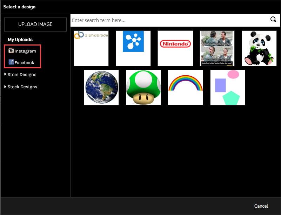The image size is (281, 215).
Task: Click the search magnifier icon
Action: pyautogui.click(x=273, y=19)
